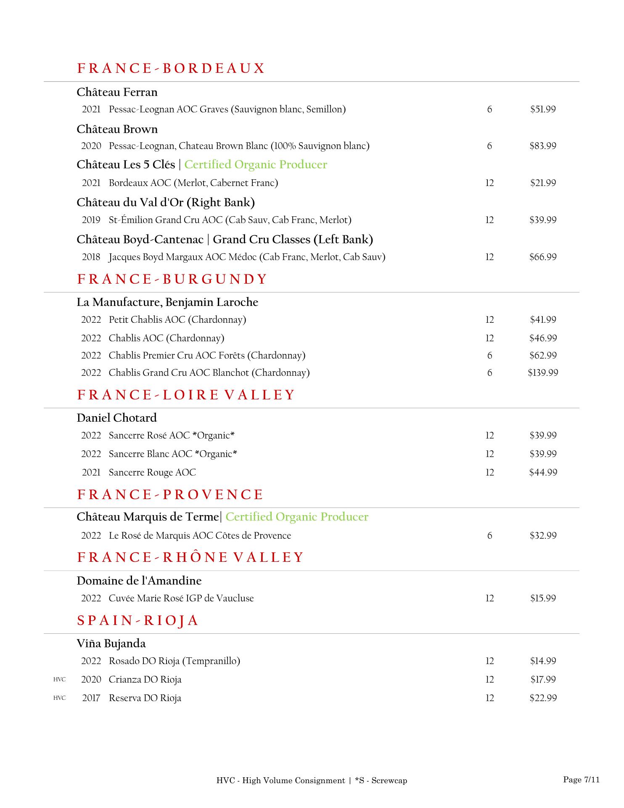Click the $139.99 Chablis Grand Cru price
This screenshot has width=624, height=808.
543,373
